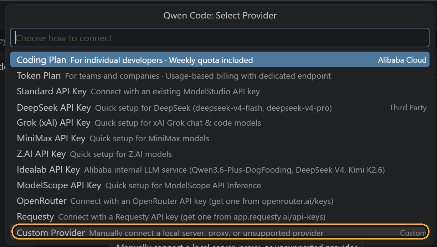Choose Custom Provider option
Viewport: 437px width, 247px height.
(x=220, y=232)
